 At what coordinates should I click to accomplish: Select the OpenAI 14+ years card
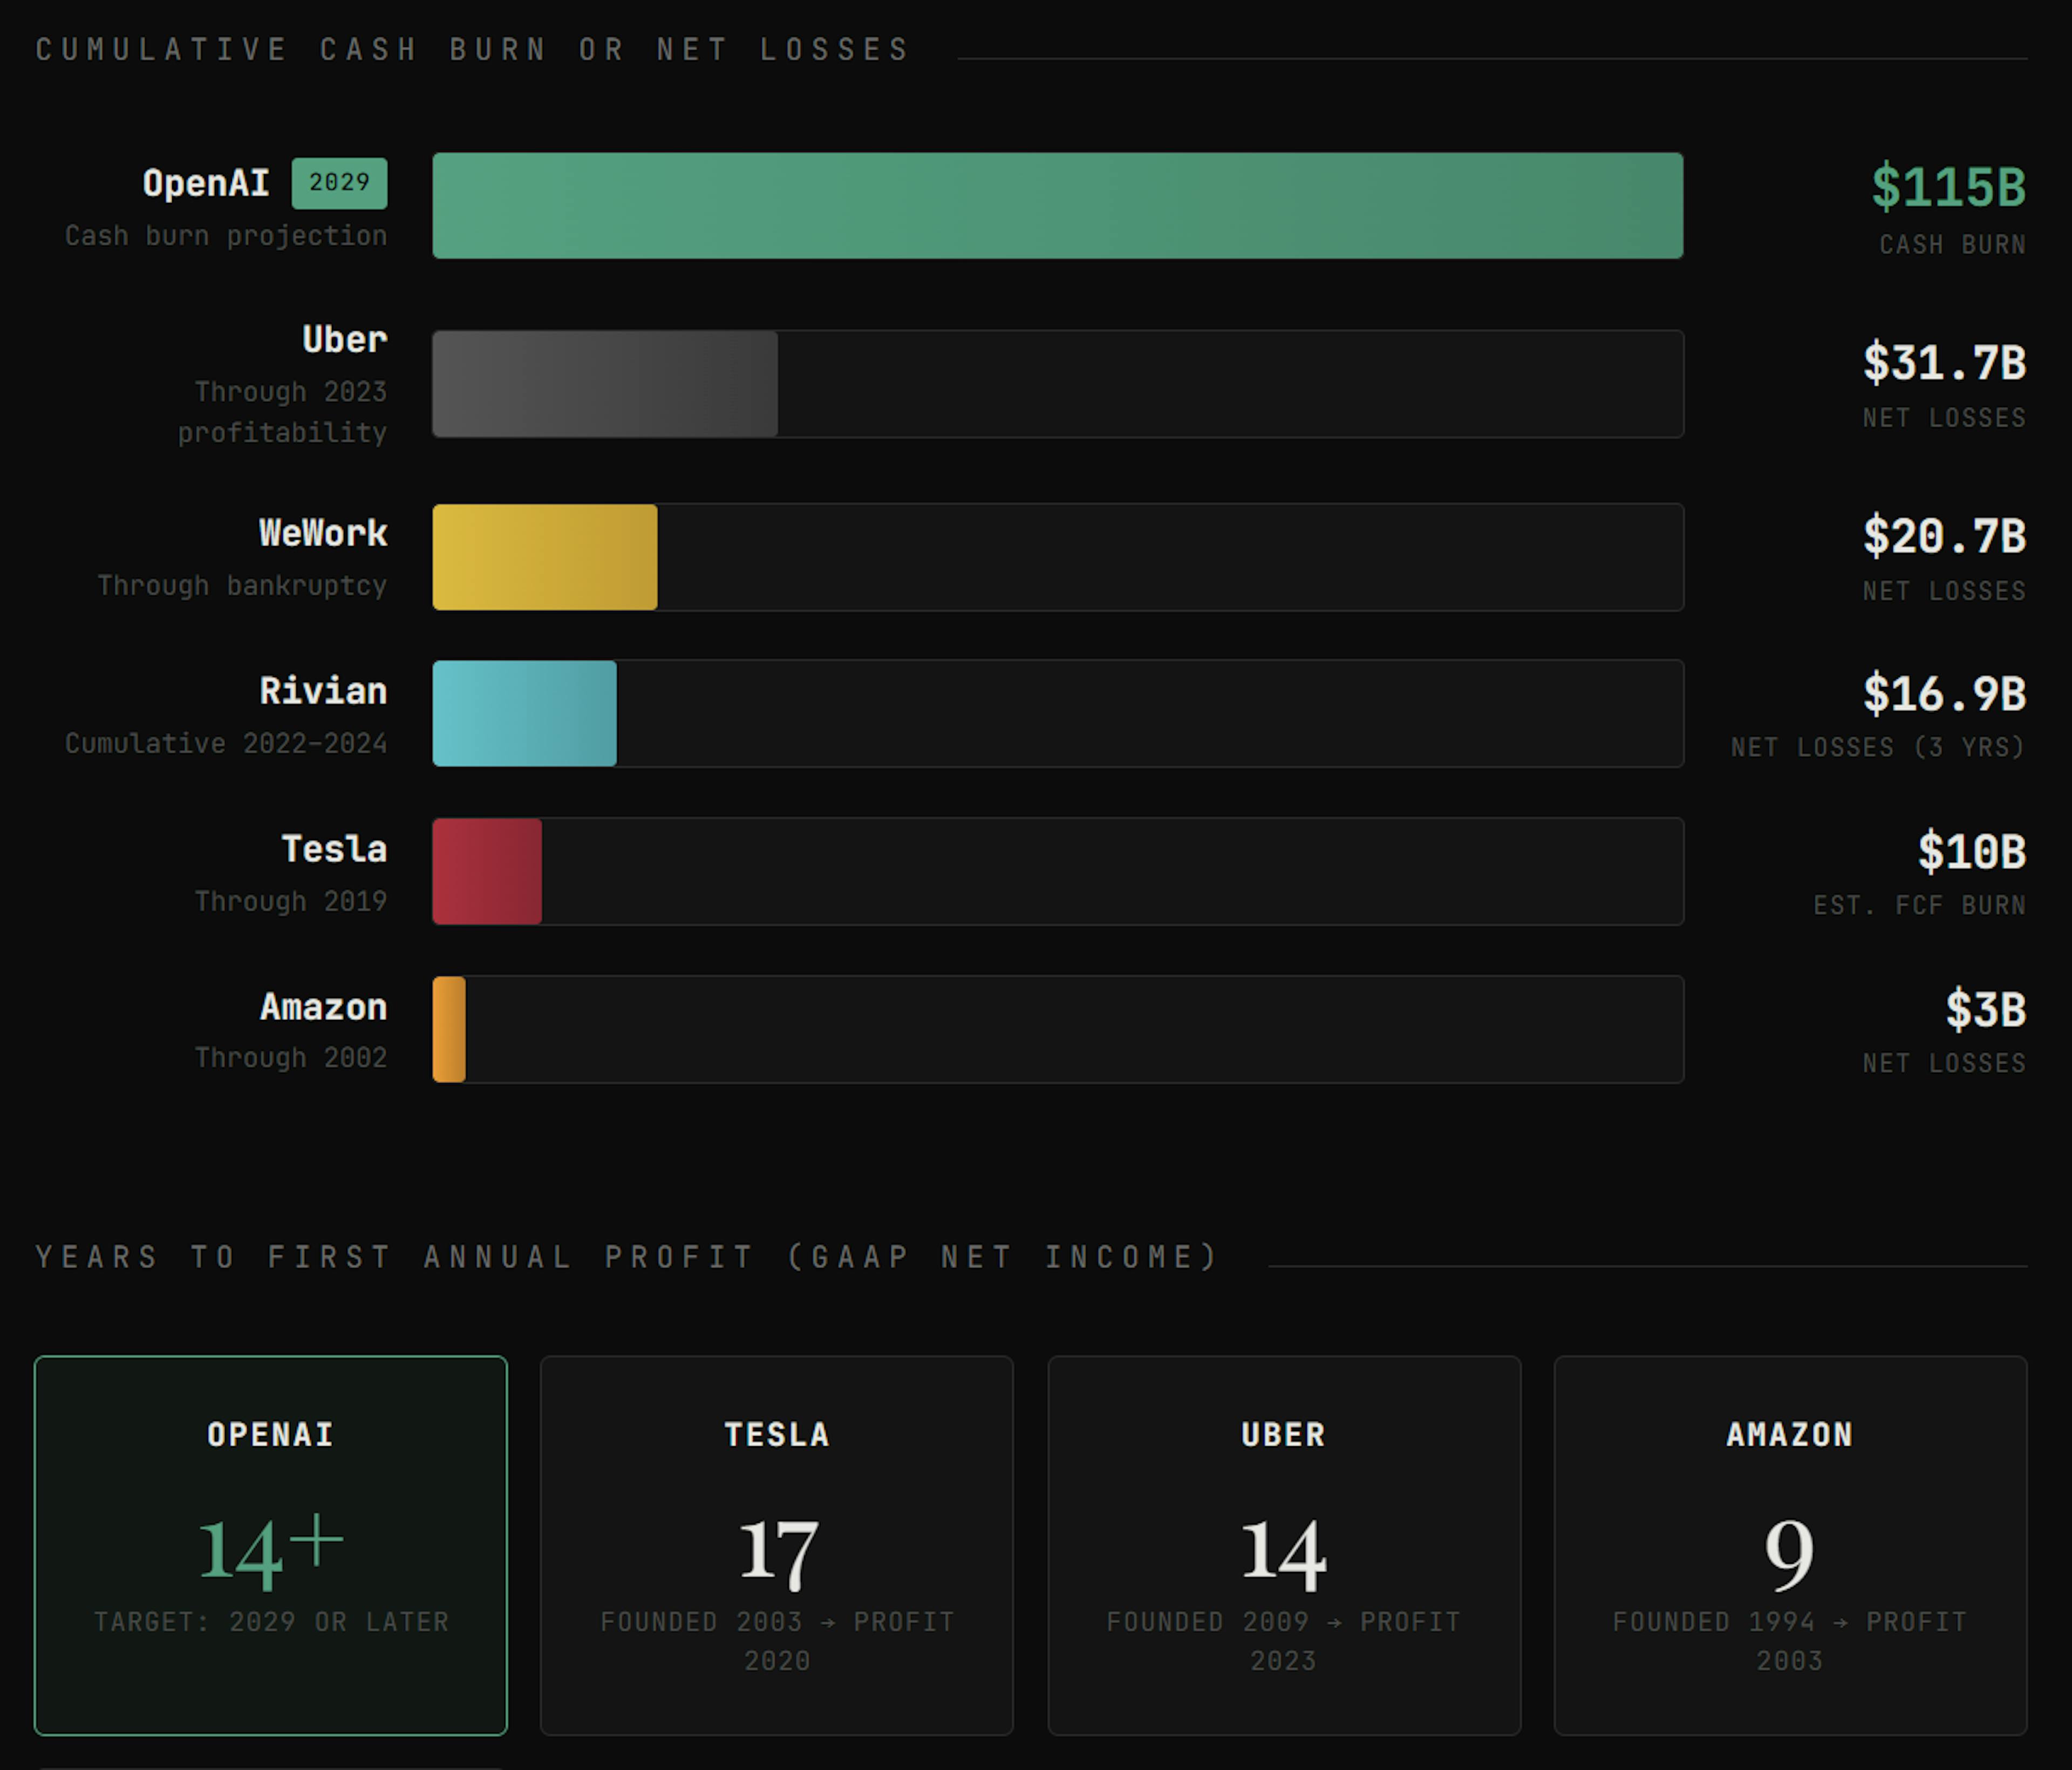coord(270,1545)
